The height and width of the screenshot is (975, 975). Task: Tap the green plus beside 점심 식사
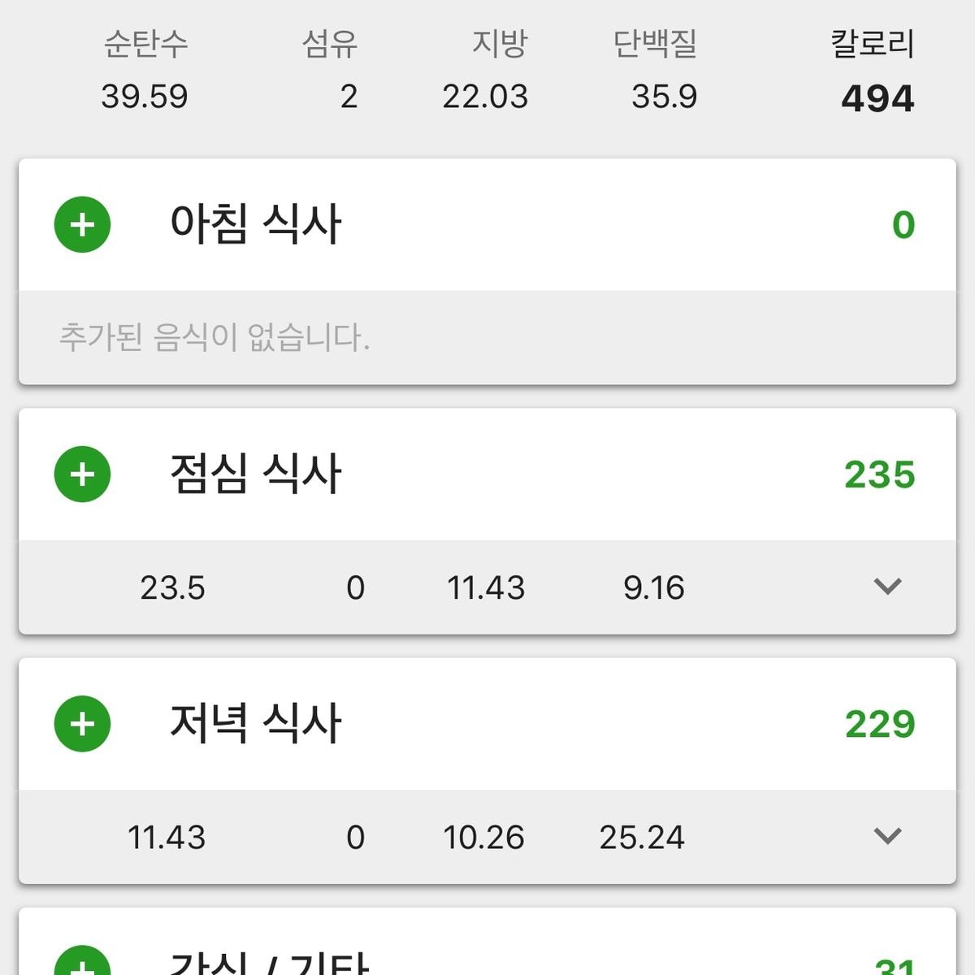[82, 474]
